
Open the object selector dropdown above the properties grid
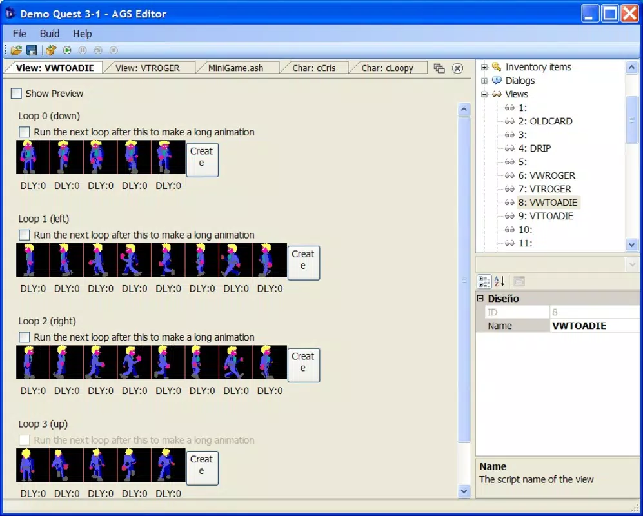pos(631,264)
